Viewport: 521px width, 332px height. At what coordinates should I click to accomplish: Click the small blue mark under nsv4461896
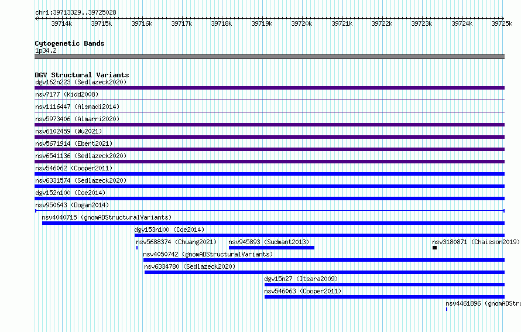coord(447,309)
